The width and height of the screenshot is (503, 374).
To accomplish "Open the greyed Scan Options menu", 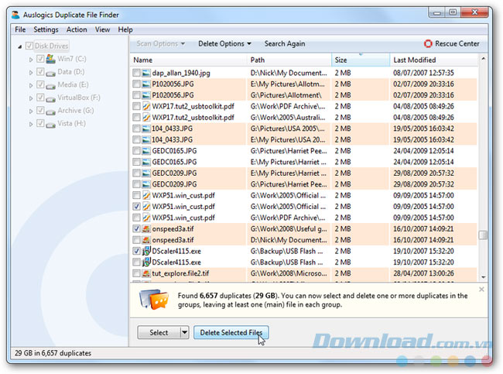I will pos(160,43).
